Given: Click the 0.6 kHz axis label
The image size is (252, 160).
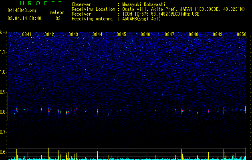Looking at the screenshot, I should (3, 152).
